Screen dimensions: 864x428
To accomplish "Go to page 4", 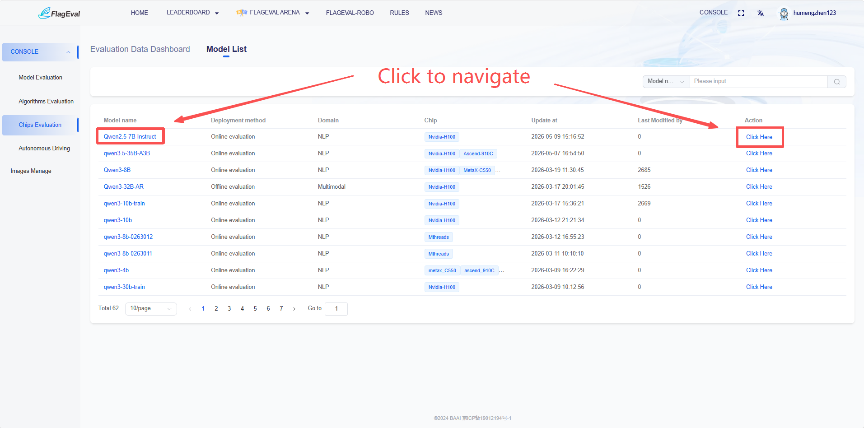I will pyautogui.click(x=242, y=309).
